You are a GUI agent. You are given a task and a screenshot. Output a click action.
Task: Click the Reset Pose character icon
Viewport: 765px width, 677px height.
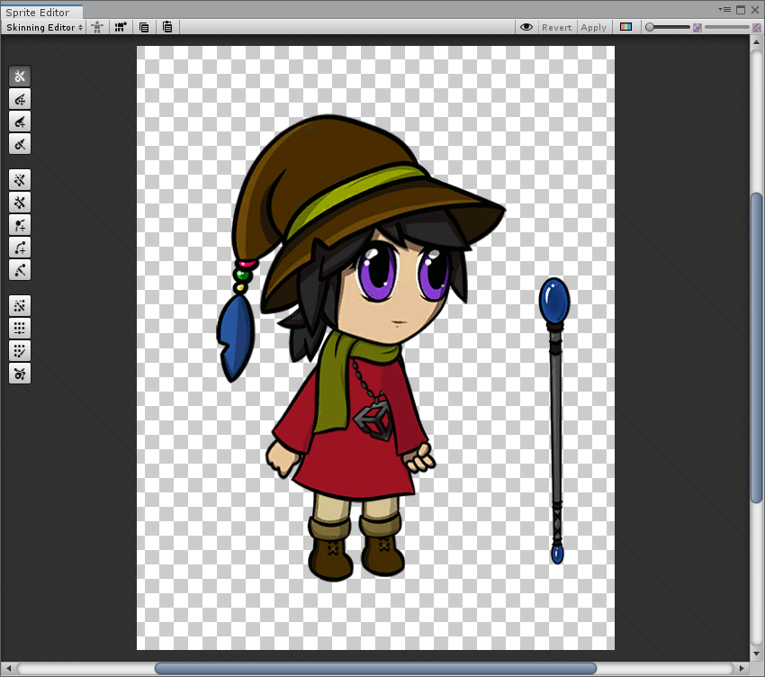tap(96, 27)
